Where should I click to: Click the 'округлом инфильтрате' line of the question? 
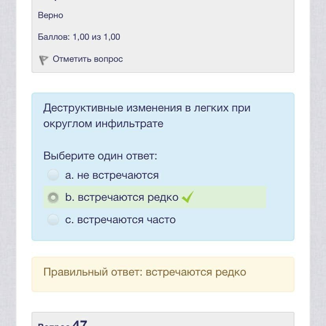(103, 124)
